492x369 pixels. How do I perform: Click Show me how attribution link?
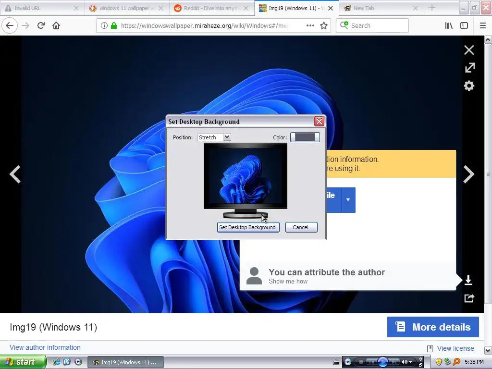click(x=288, y=282)
